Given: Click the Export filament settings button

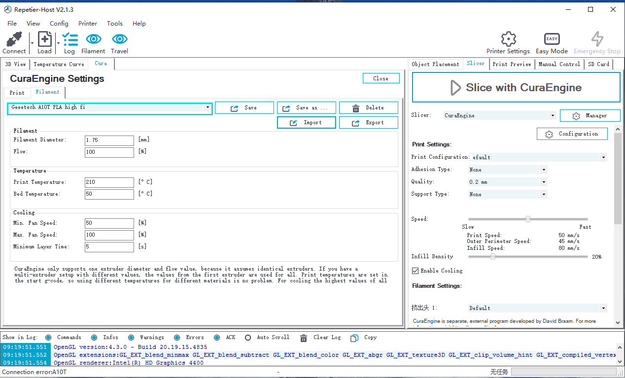Looking at the screenshot, I should (368, 123).
